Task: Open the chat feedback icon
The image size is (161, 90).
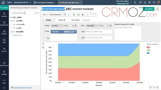Action: click(x=140, y=2)
